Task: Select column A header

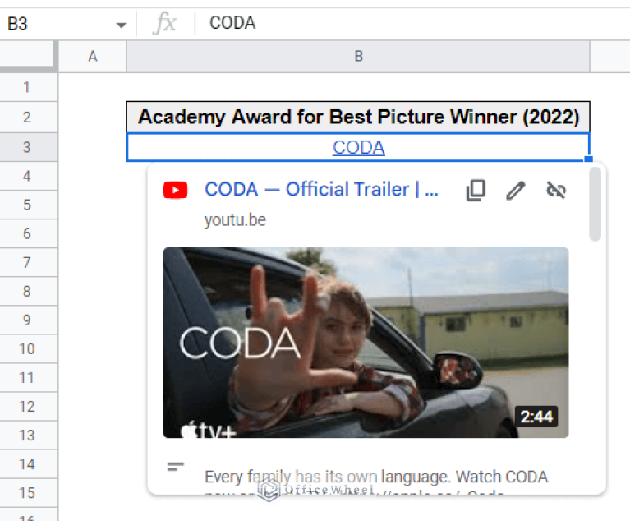Action: 93,56
